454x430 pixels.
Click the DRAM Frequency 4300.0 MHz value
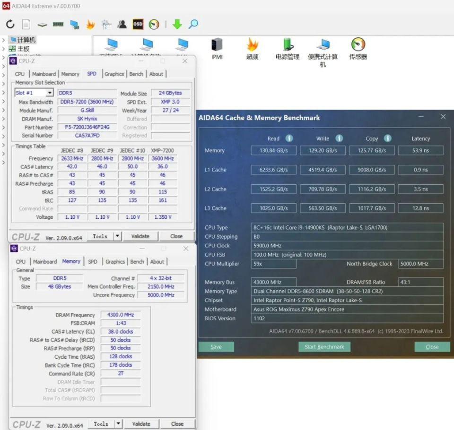(121, 315)
